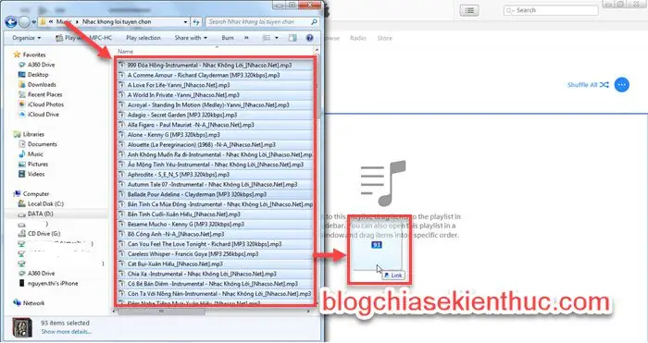Open Music library
648x343 pixels.
(x=35, y=154)
